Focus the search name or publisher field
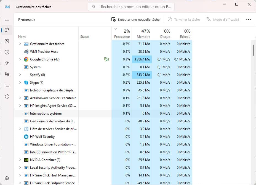Viewport: 256px width, 185px height. [x=131, y=7]
